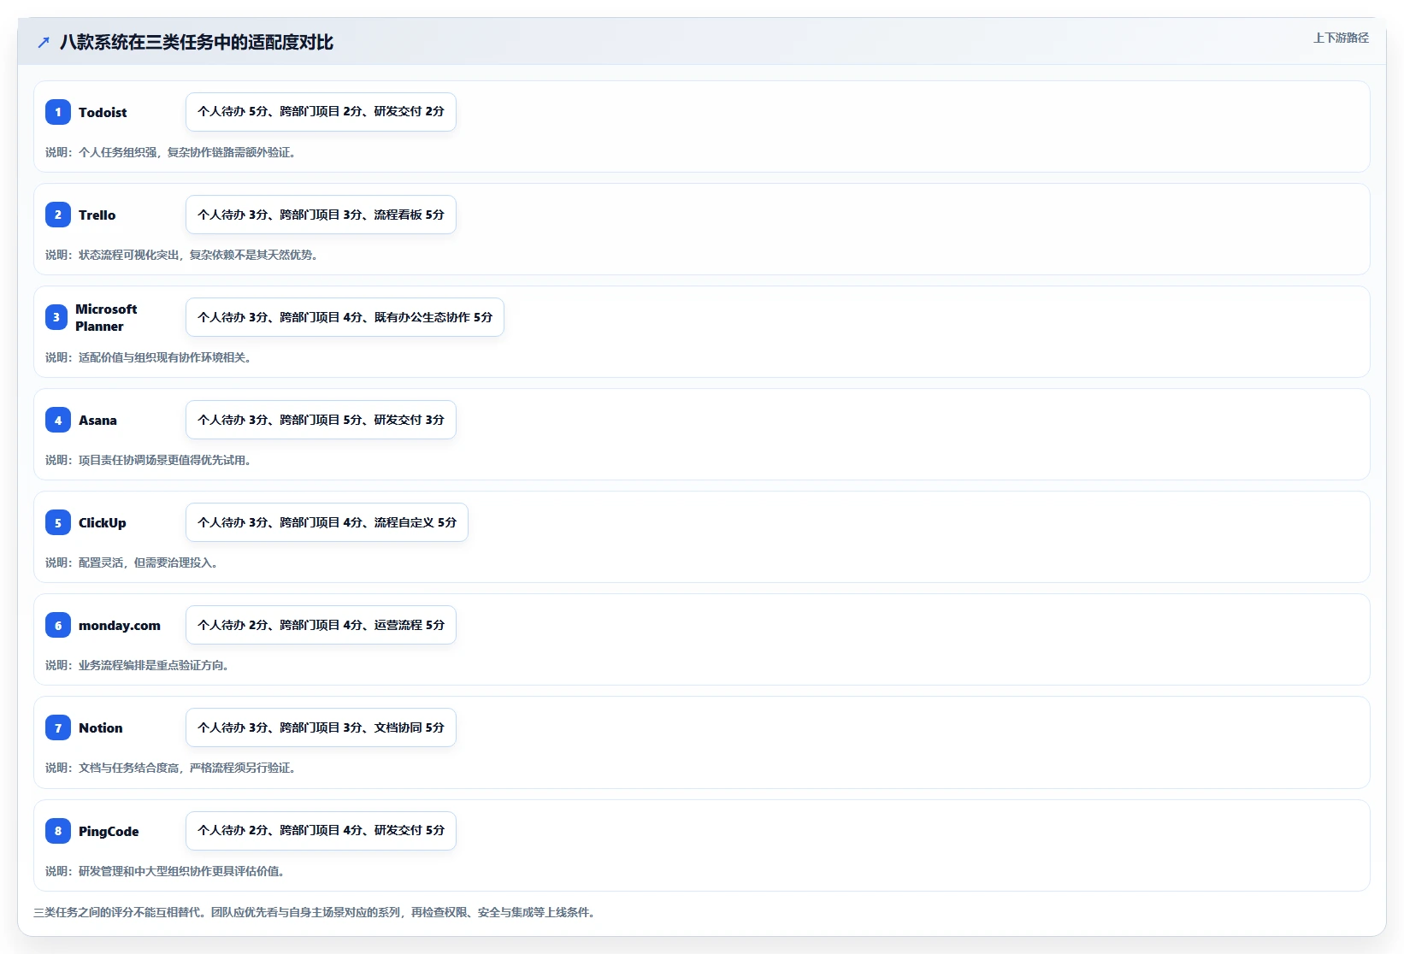Image resolution: width=1404 pixels, height=954 pixels.
Task: Click the PingCode chip with 研发交付 5分
Action: click(321, 831)
